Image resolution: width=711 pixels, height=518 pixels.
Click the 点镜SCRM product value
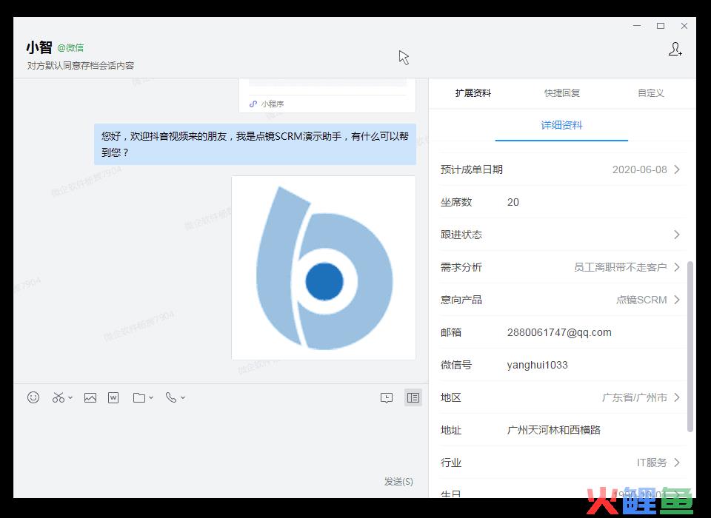(x=641, y=300)
